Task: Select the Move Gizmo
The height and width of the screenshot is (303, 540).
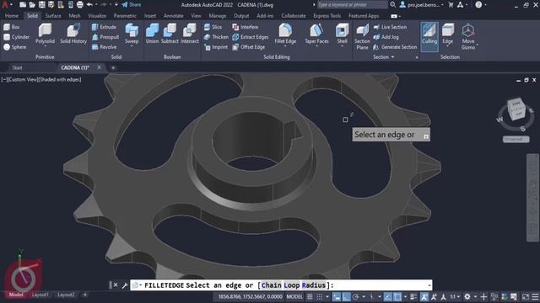Action: [468, 36]
